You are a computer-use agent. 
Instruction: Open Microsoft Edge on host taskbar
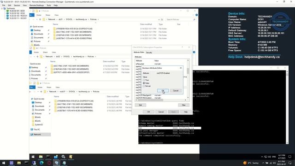tap(41, 163)
